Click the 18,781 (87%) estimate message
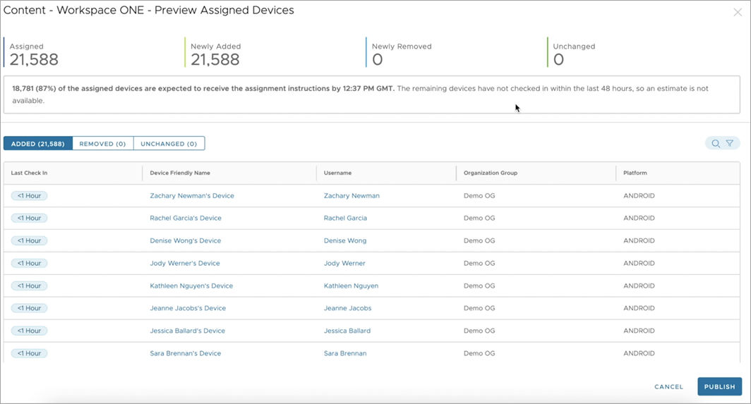 (372, 94)
